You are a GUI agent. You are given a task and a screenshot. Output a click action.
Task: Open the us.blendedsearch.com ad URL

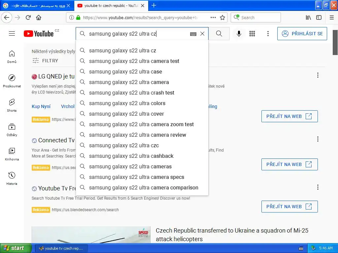coord(85,210)
